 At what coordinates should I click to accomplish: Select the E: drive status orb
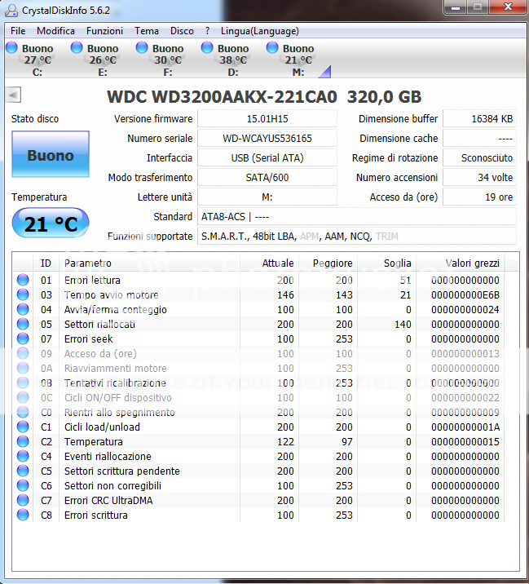[77, 48]
